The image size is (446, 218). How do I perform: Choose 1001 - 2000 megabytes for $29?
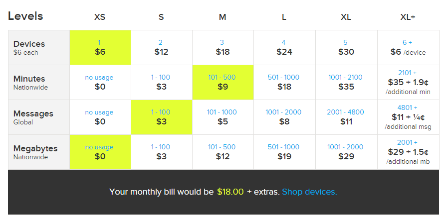click(346, 152)
